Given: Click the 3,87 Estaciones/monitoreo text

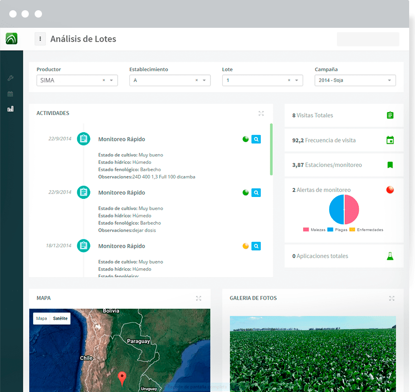Looking at the screenshot, I should [327, 165].
